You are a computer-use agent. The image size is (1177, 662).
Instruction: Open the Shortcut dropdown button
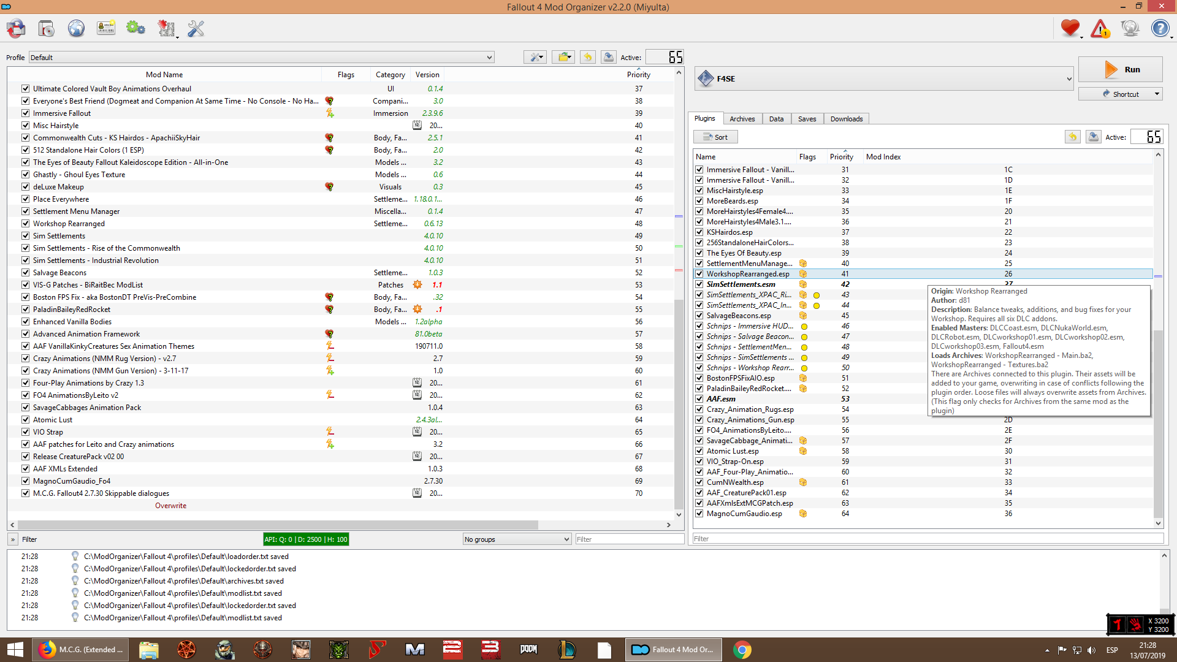pyautogui.click(x=1120, y=94)
